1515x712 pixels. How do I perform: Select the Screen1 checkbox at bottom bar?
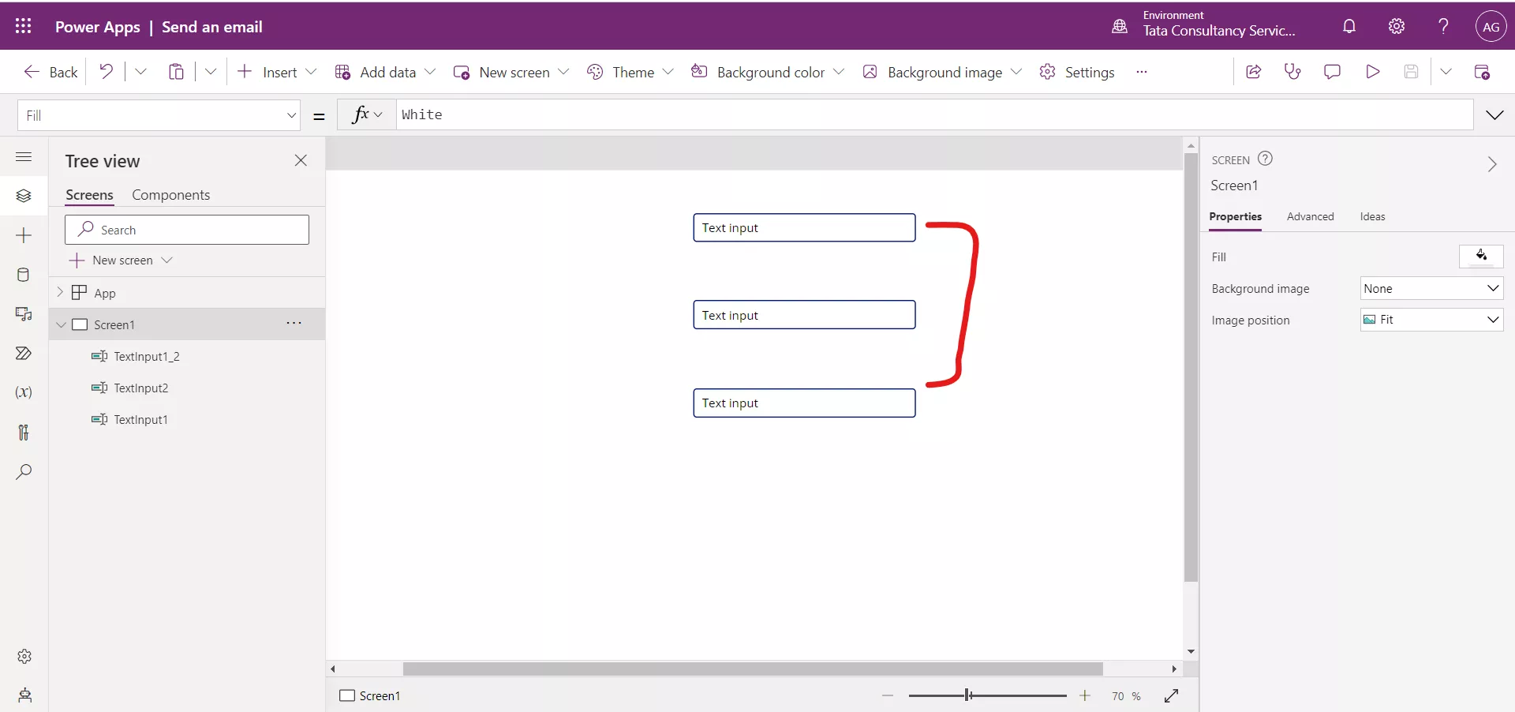click(348, 696)
